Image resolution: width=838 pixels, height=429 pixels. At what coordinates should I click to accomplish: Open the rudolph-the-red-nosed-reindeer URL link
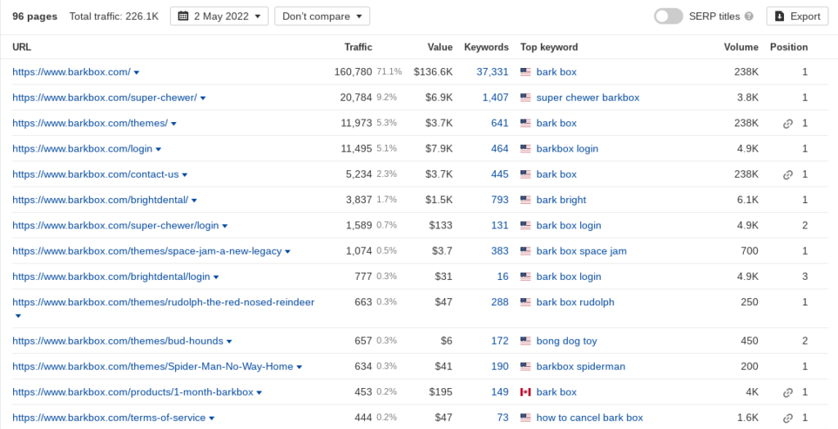pos(164,302)
